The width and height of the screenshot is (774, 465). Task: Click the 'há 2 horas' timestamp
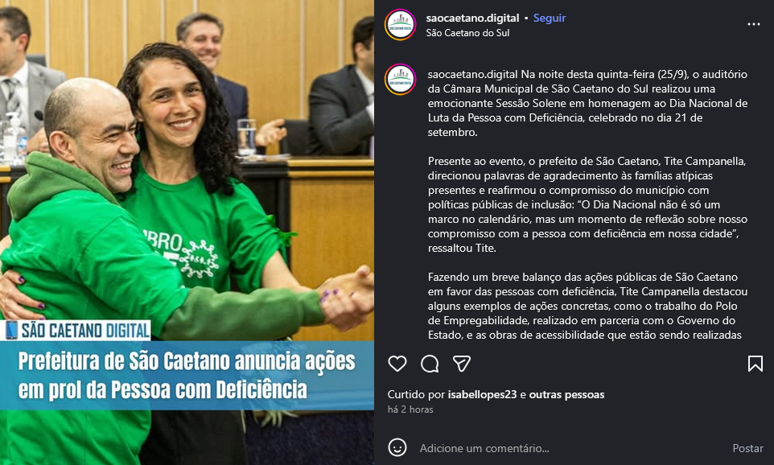[x=410, y=409]
